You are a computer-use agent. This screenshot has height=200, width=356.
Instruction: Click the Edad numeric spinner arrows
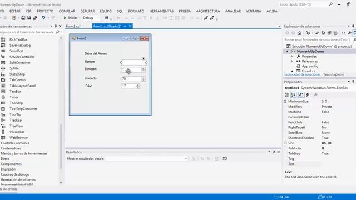(x=137, y=86)
